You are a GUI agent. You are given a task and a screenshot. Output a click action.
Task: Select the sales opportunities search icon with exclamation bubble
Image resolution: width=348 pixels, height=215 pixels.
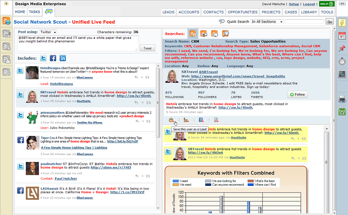click(x=193, y=34)
